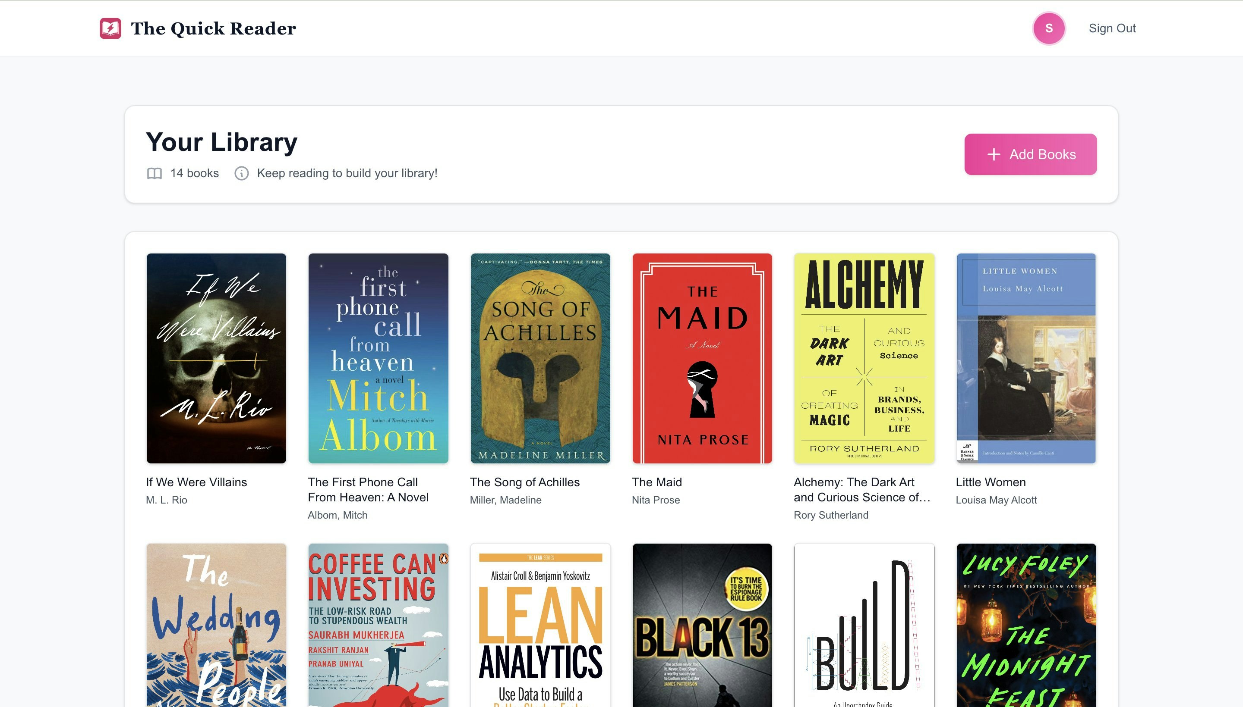The width and height of the screenshot is (1243, 707).
Task: Select the Black 13 cover
Action: tap(702, 625)
